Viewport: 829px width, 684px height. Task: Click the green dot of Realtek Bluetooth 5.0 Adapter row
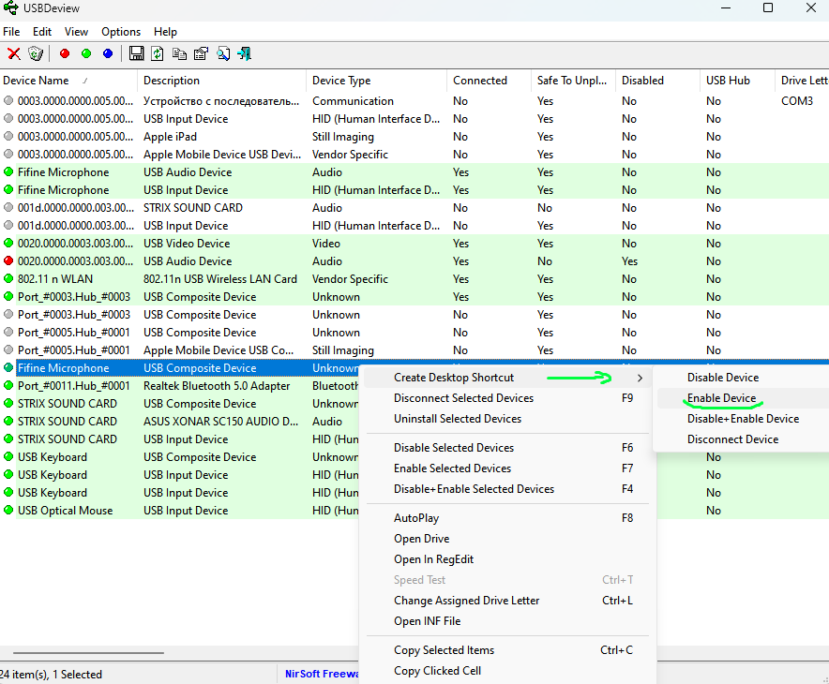click(x=8, y=385)
